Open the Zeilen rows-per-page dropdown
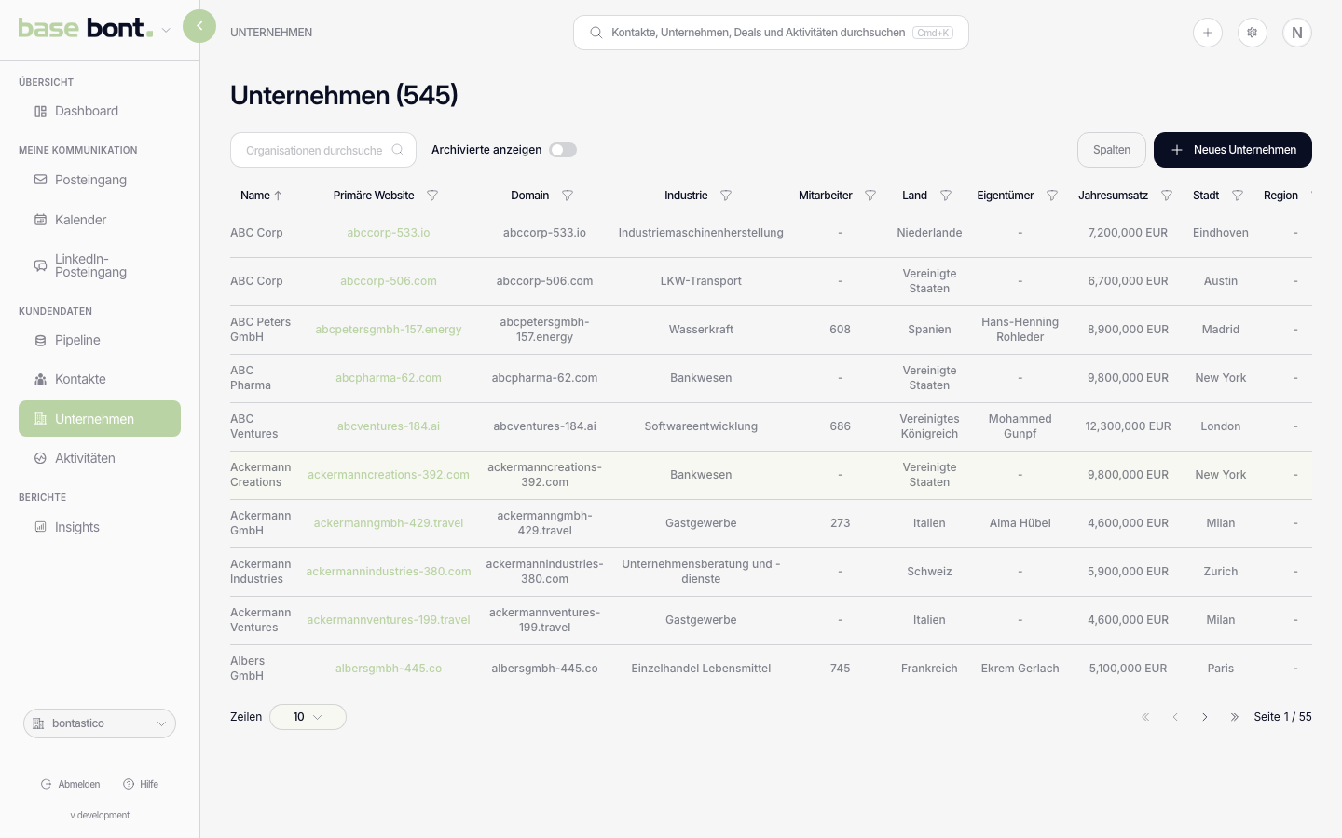Screen dimensions: 1342x838 pos(308,717)
